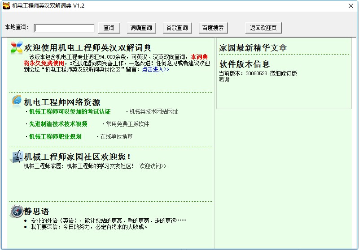Click the 查询 button
359x250 pixels.
[109, 28]
